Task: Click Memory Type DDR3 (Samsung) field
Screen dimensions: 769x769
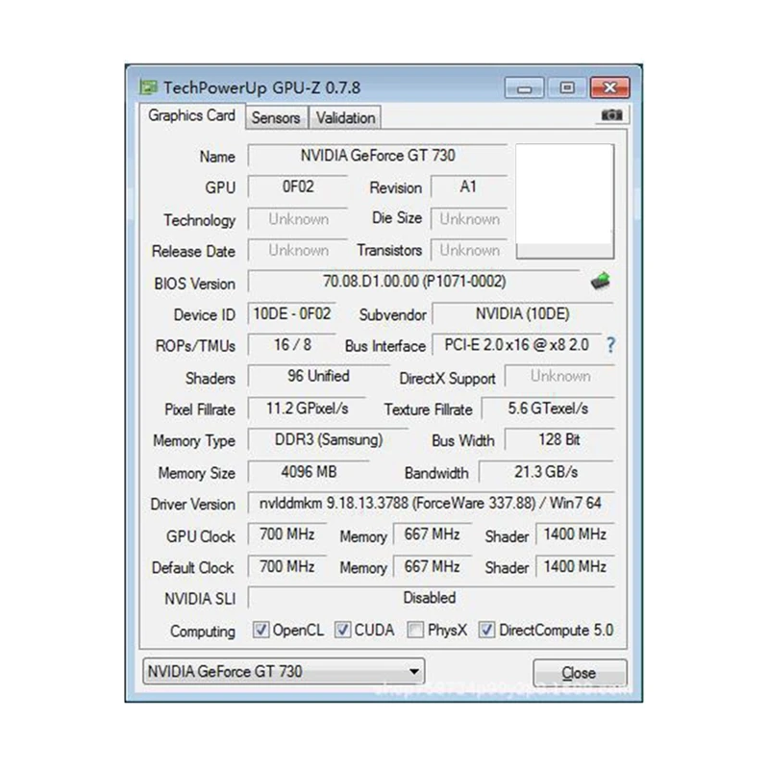Action: point(328,440)
